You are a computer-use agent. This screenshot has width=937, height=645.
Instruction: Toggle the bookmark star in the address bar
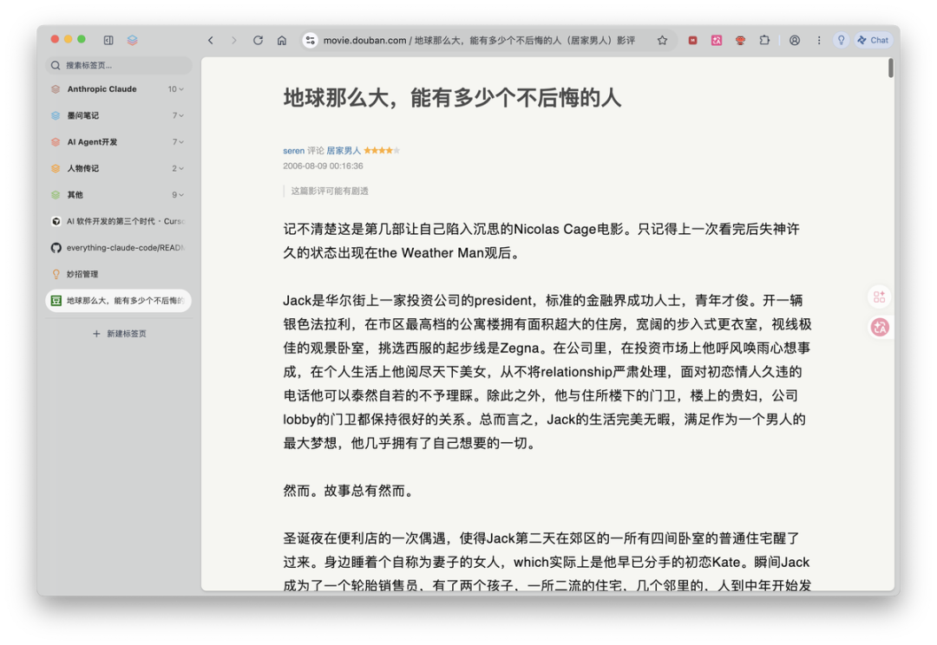(x=662, y=40)
